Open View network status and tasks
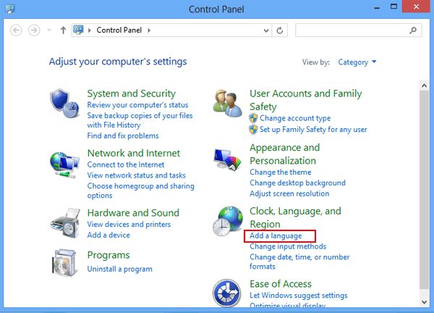Screen dimensions: 434x313 (136, 175)
